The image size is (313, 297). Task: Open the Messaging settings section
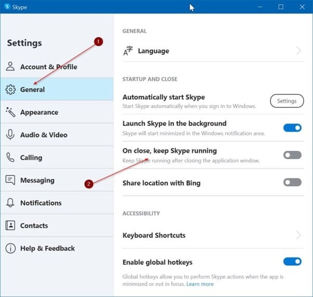pyautogui.click(x=57, y=180)
